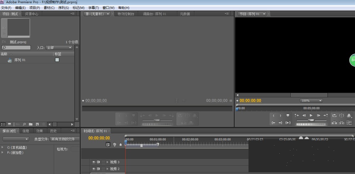Viewport: 355px width, 174px height.
Task: Click the Lift button in Program monitor
Action: (x=334, y=123)
